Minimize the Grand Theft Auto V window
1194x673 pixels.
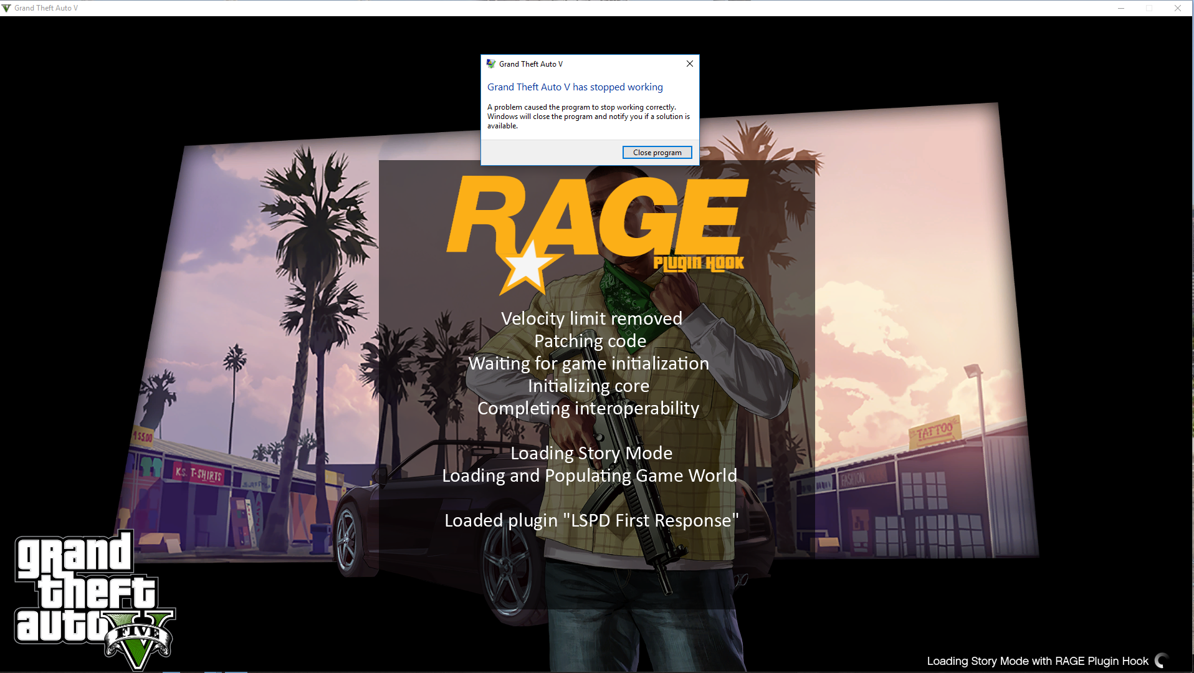pyautogui.click(x=1120, y=8)
